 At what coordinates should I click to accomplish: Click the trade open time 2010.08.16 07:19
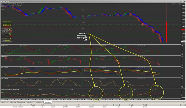pos(18,107)
